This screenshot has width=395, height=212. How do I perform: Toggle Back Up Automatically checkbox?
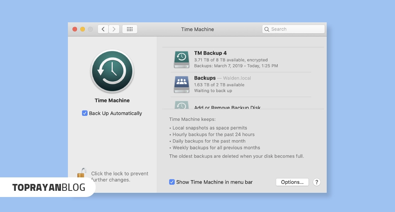coord(84,113)
